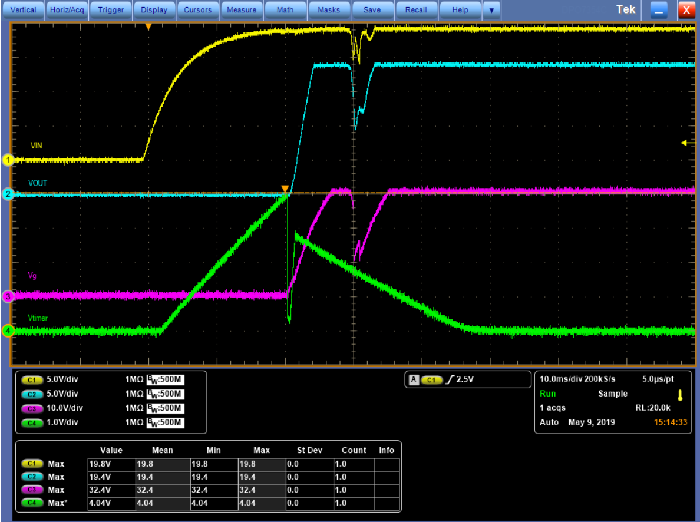Screen dimensions: 700x522
Task: Click the channel 2 VOUT ground marker
Action: (8, 194)
